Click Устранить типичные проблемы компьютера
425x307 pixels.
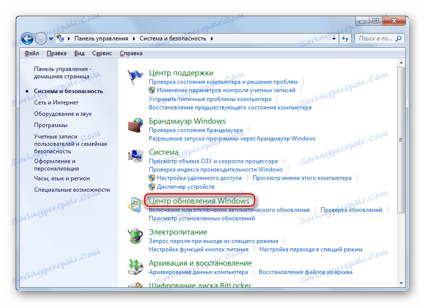(210, 99)
